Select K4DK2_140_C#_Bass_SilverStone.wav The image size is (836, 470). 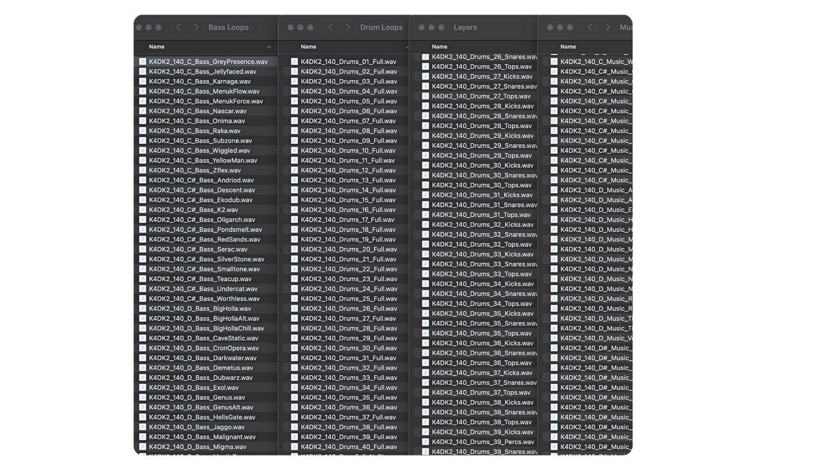[207, 260]
